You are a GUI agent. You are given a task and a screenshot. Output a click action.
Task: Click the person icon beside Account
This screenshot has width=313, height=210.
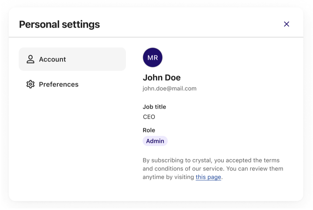(30, 59)
